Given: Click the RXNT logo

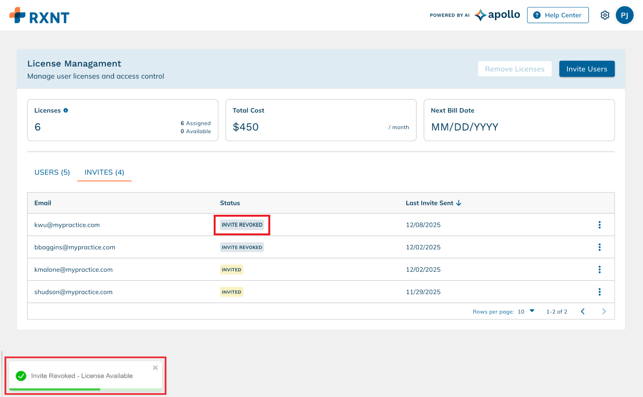Looking at the screenshot, I should point(39,16).
